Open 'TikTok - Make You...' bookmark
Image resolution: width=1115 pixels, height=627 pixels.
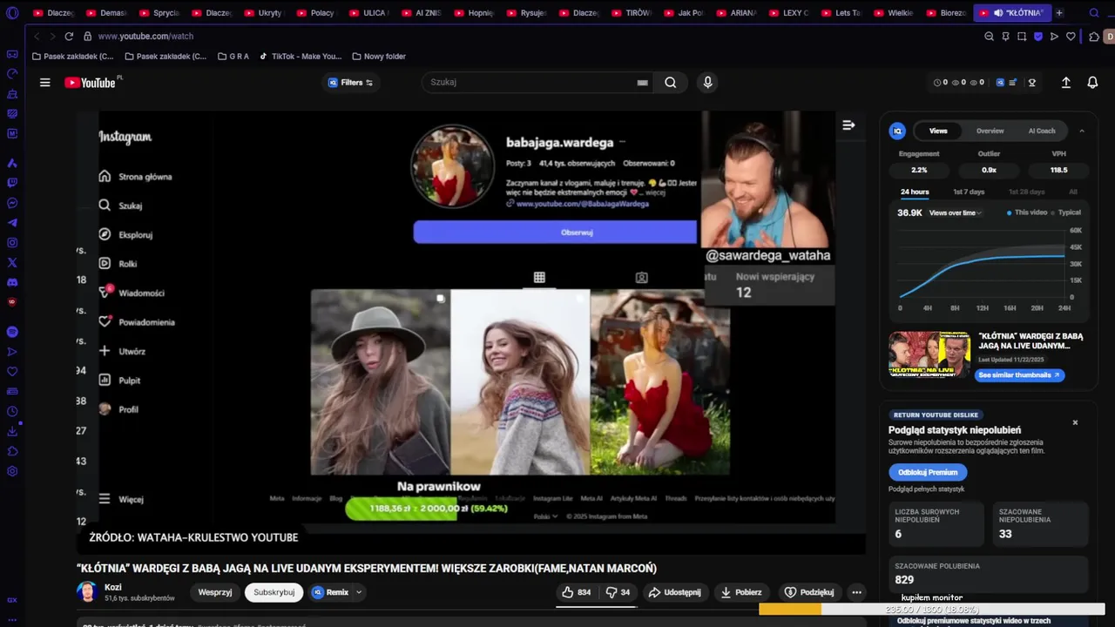point(301,57)
